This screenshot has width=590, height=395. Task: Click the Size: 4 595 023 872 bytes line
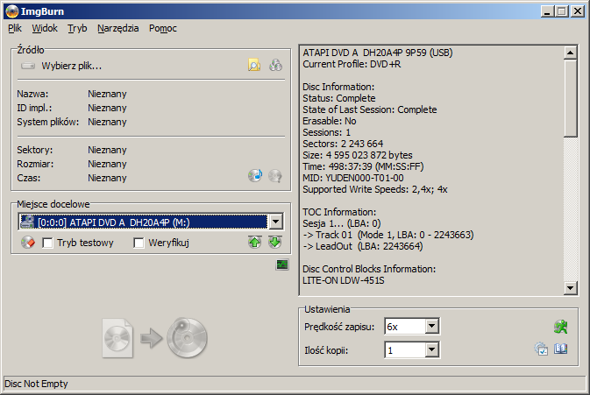coord(358,155)
